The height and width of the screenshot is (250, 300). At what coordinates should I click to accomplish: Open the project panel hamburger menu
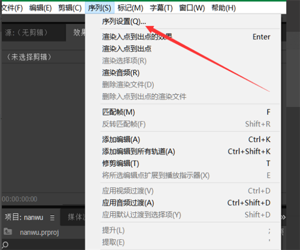[x=52, y=217]
